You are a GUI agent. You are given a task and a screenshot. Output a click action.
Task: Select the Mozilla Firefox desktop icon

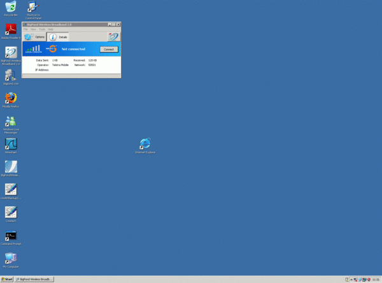pos(11,99)
